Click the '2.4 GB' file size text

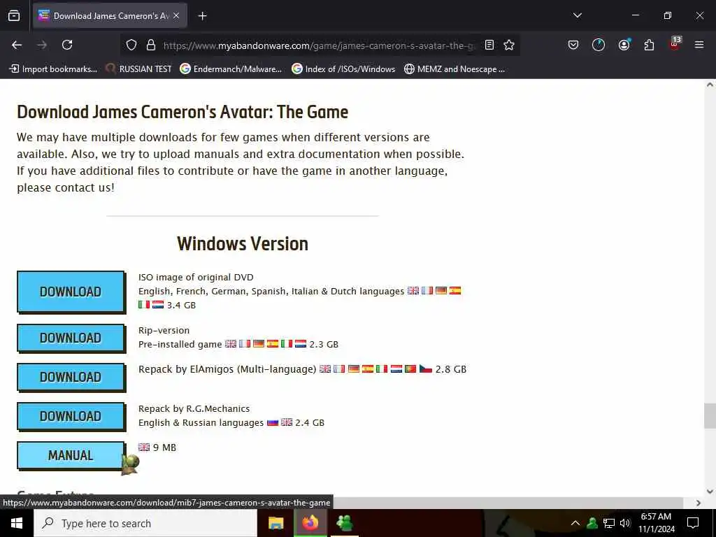310,422
